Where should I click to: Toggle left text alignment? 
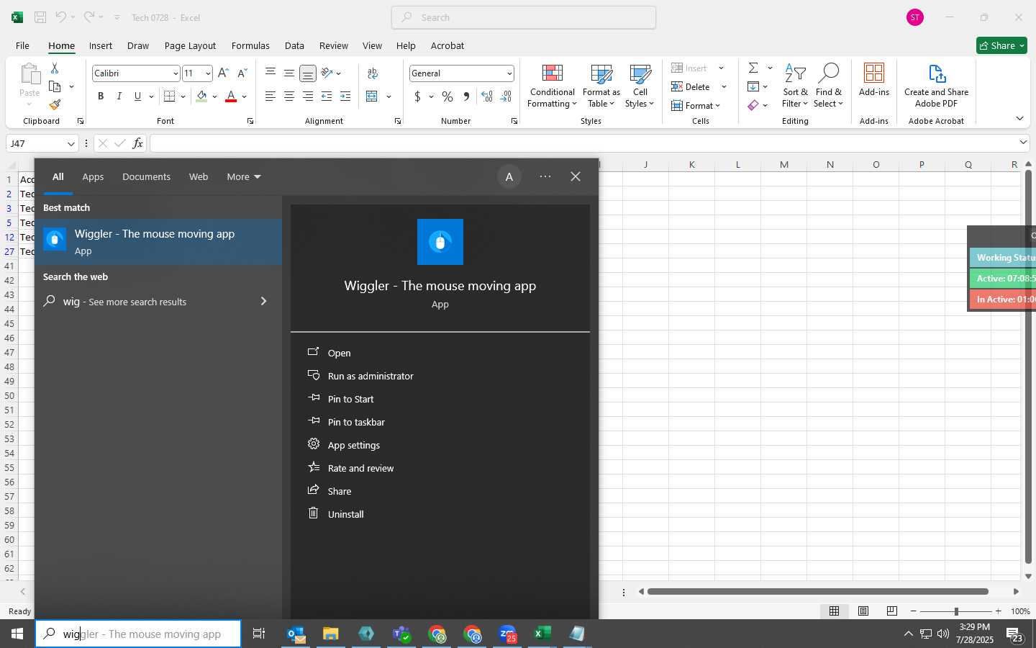[x=271, y=96]
